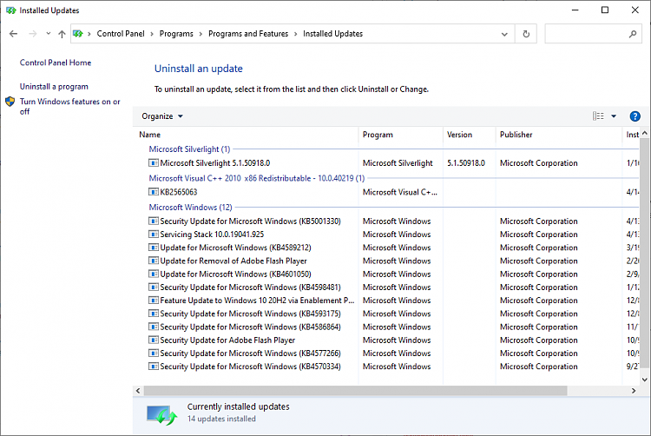This screenshot has width=651, height=436.
Task: Open the Organize menu
Action: tap(162, 116)
